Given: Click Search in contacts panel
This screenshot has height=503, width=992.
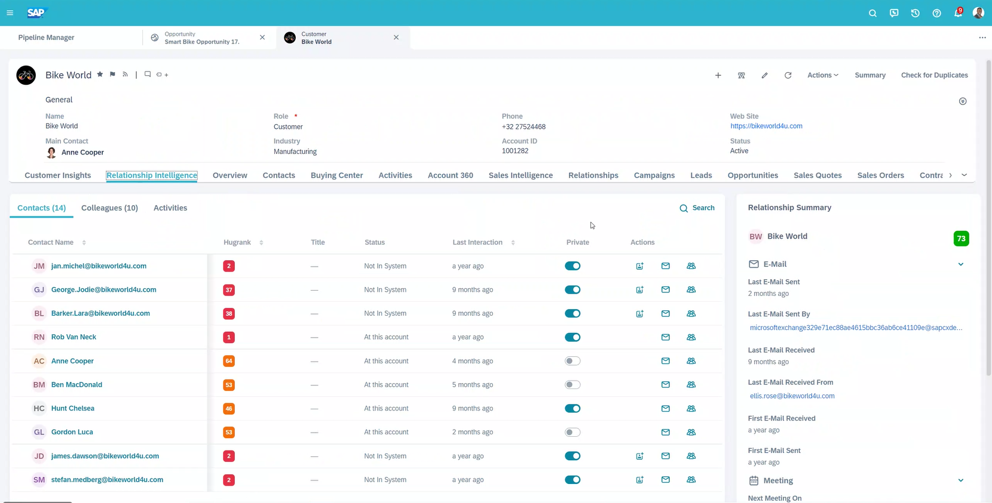Looking at the screenshot, I should (697, 208).
